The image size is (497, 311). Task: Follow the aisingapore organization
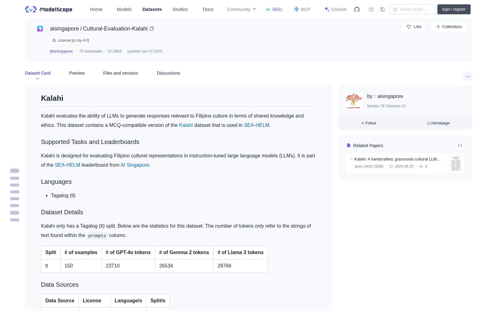369,123
